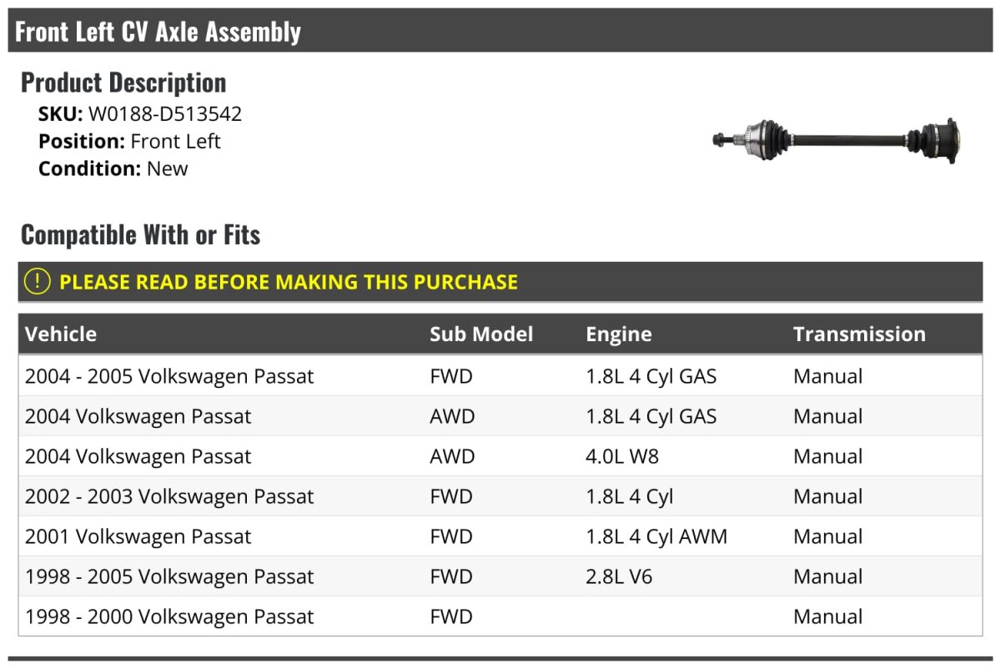Select the 1998 - 2000 Volkswagen Passat row
The width and height of the screenshot is (1001, 669).
(x=169, y=616)
